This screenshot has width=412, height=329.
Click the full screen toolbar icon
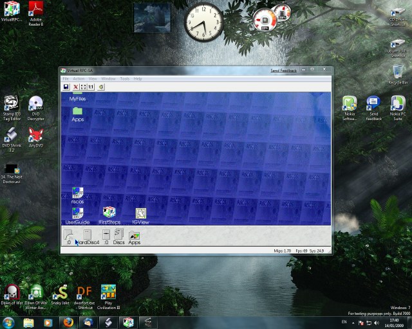[x=83, y=87]
